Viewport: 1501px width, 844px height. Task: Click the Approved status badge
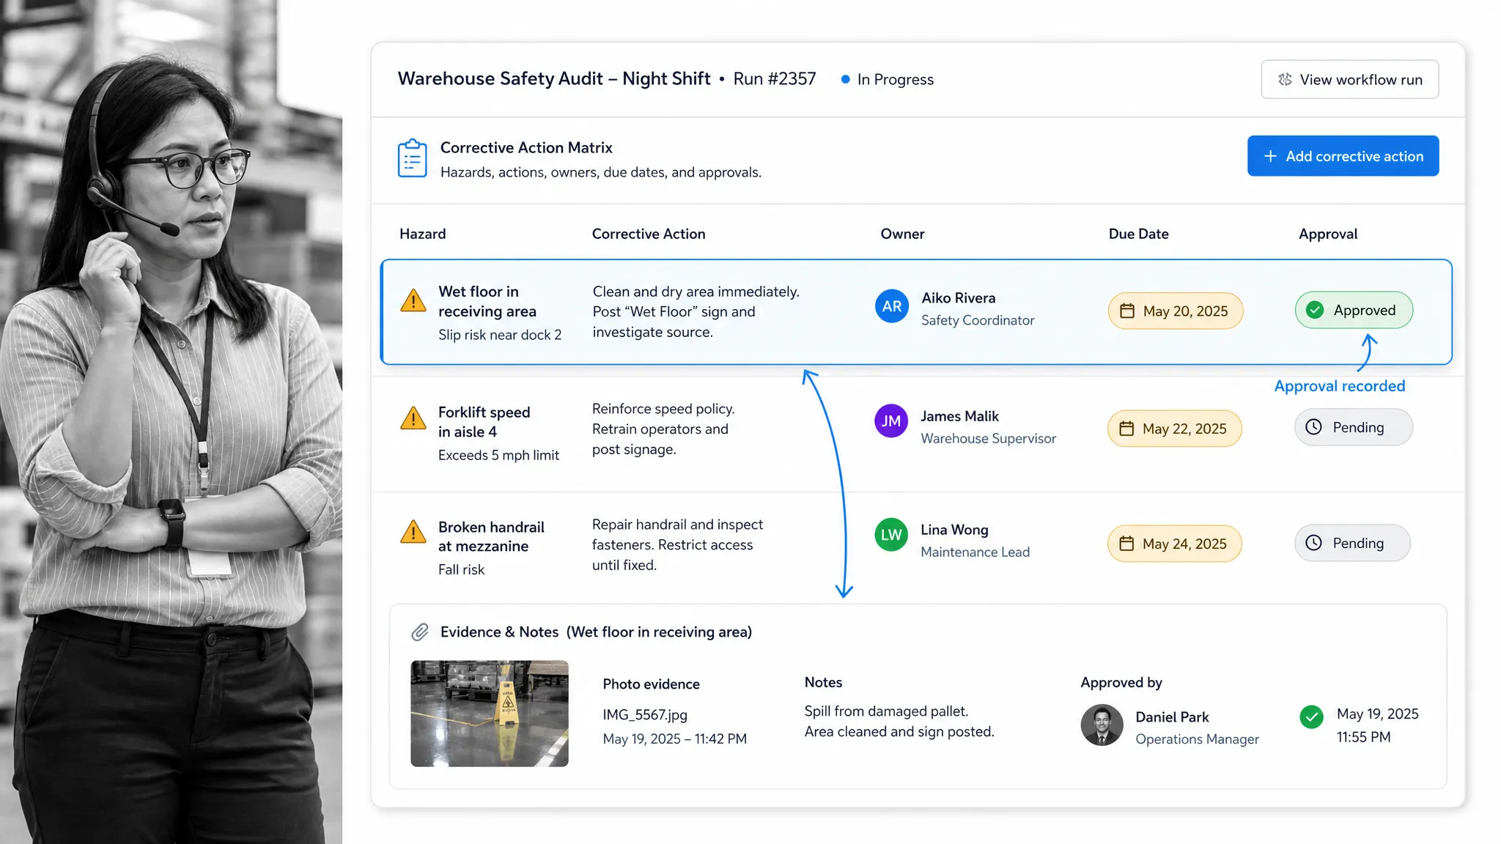[x=1354, y=310]
